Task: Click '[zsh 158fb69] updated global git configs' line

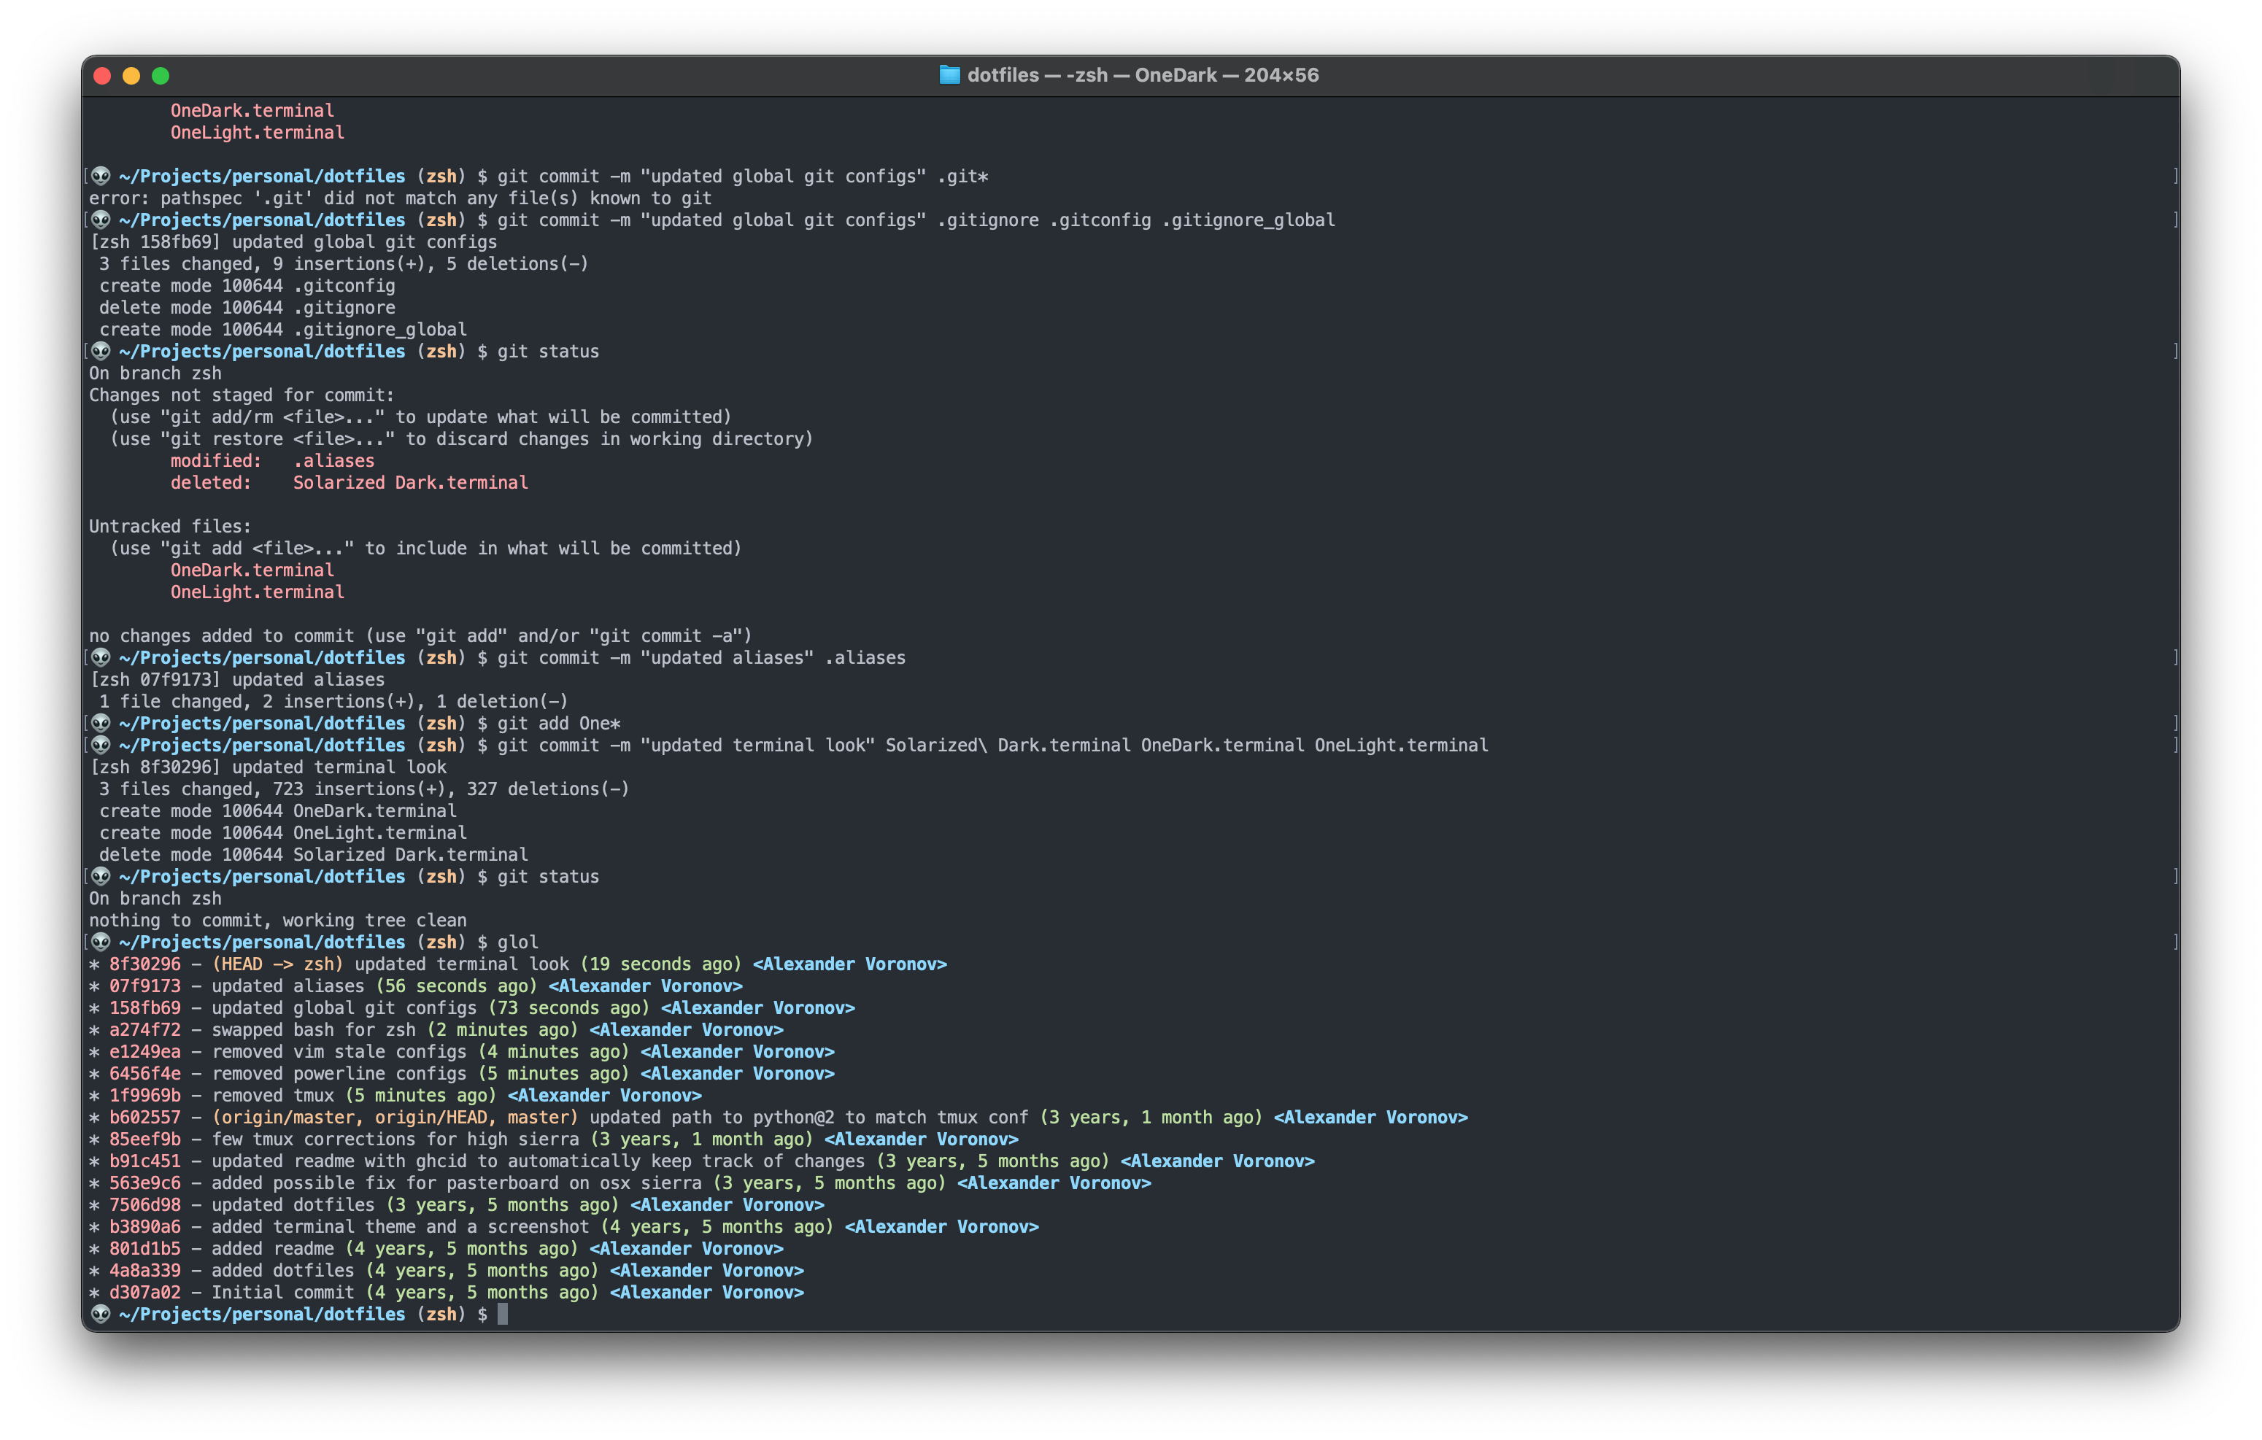Action: coord(293,241)
